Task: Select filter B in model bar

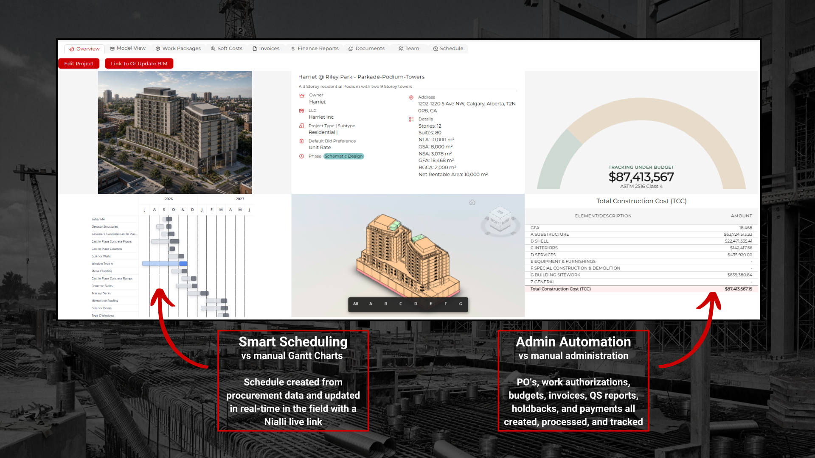Action: (x=385, y=304)
